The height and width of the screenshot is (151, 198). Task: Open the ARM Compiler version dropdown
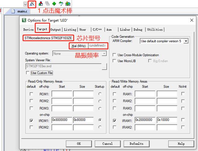pos(186,41)
